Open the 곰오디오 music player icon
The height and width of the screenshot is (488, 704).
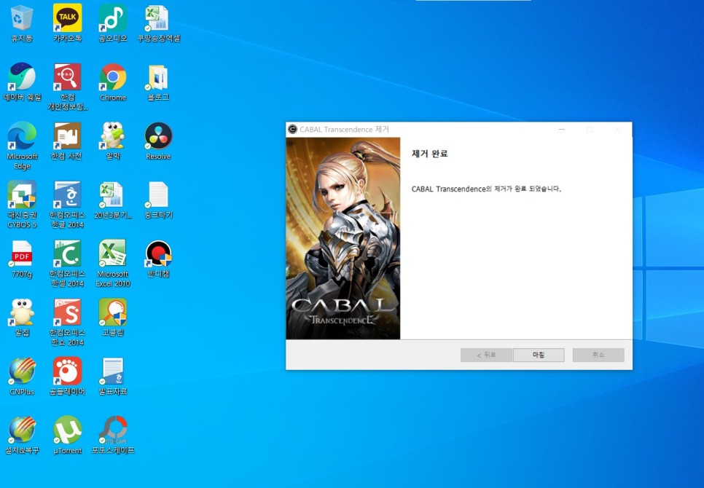coord(113,23)
